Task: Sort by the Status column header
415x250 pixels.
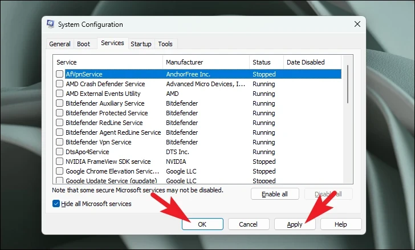Action: click(x=266, y=62)
